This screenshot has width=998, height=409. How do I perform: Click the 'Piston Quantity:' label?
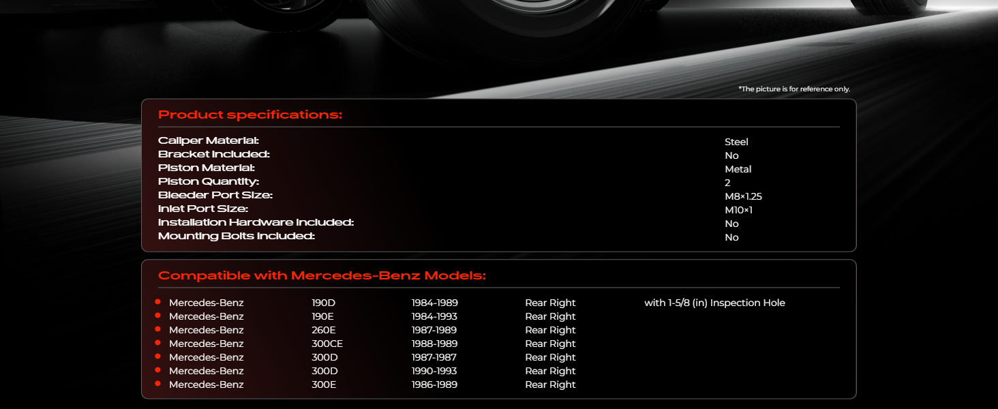coord(209,182)
